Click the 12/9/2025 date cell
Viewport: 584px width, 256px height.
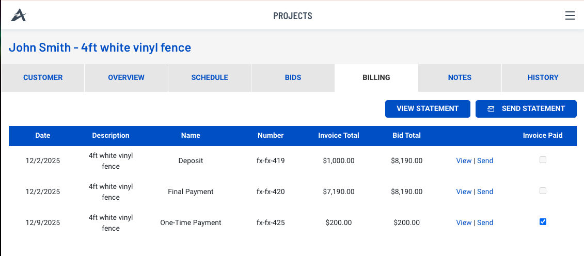pyautogui.click(x=43, y=222)
